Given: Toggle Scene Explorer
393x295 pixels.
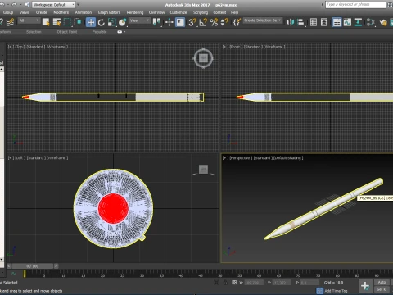Looking at the screenshot, I should (314, 22).
